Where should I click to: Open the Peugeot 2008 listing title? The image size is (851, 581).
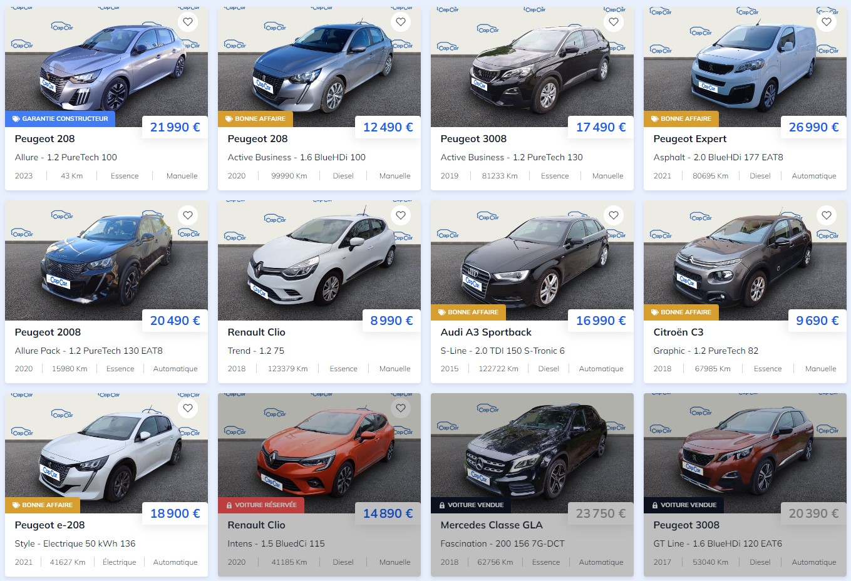coord(48,332)
